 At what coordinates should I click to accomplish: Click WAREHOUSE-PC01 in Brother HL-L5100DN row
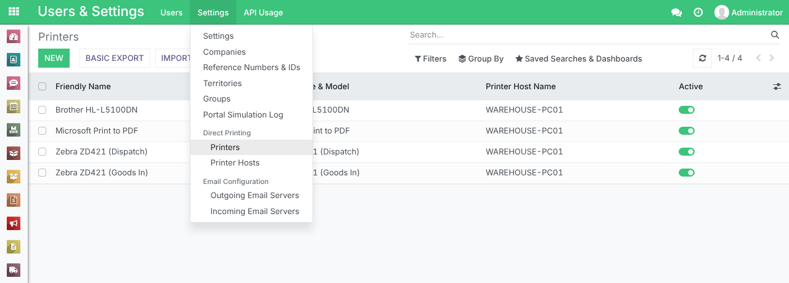coord(525,110)
